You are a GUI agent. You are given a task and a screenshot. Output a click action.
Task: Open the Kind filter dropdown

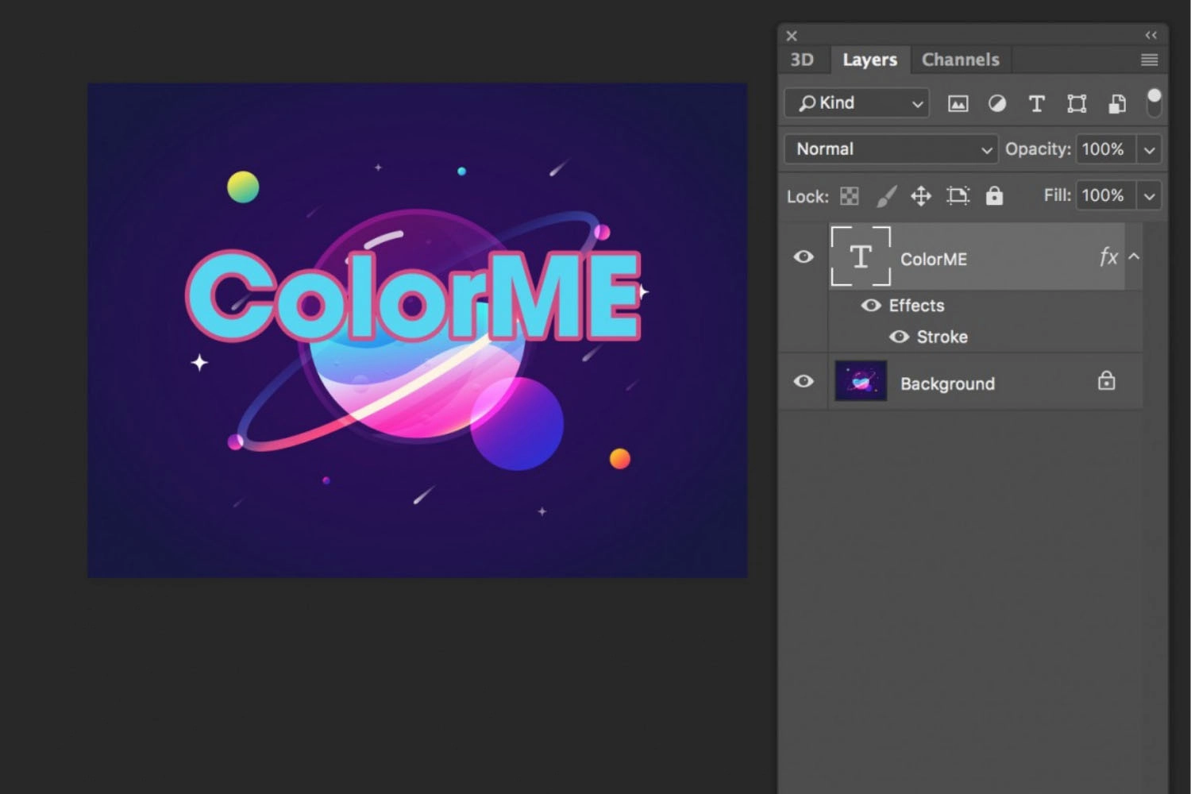click(857, 103)
